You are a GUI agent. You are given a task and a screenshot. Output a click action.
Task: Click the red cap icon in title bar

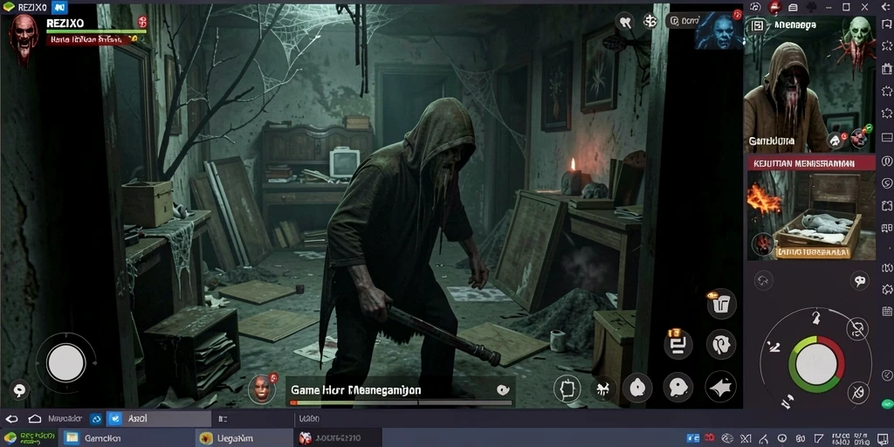point(774,7)
